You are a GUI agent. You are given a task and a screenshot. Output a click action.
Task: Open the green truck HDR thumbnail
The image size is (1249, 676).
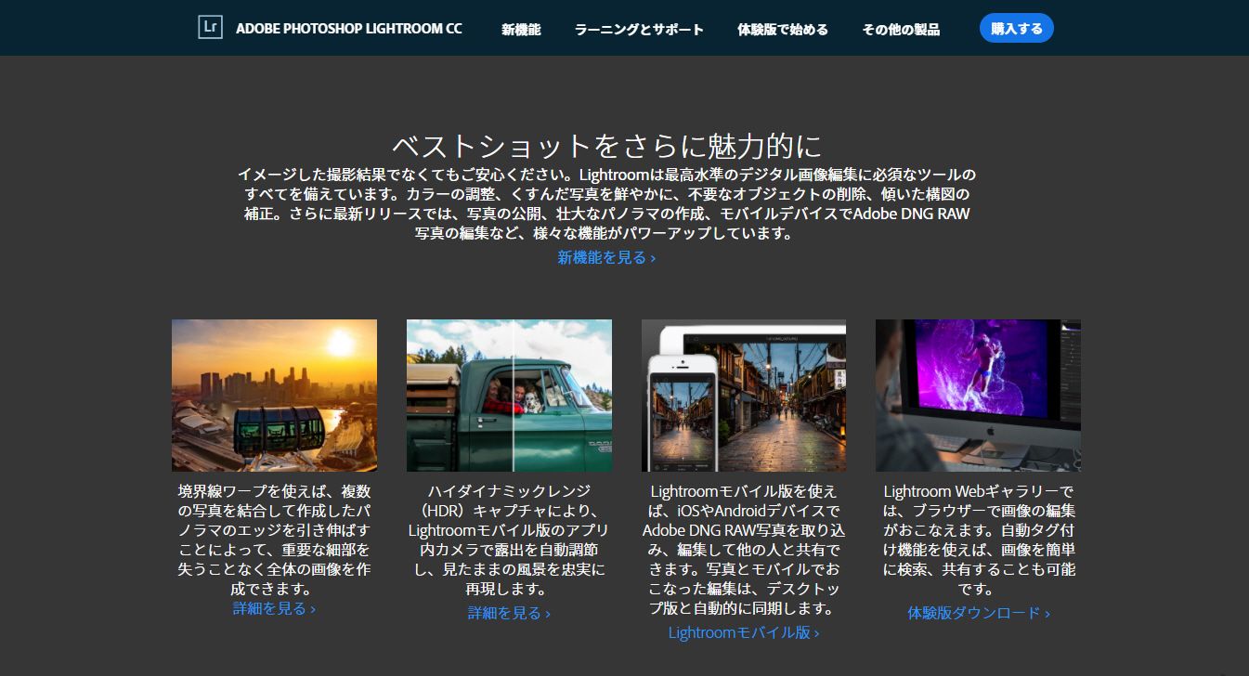(509, 396)
